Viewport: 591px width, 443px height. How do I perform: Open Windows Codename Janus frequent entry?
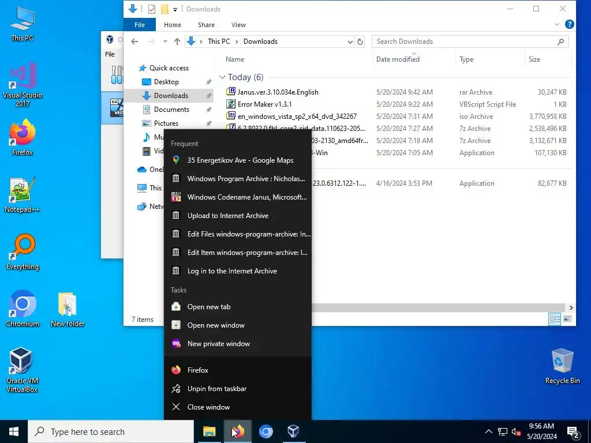(x=238, y=197)
